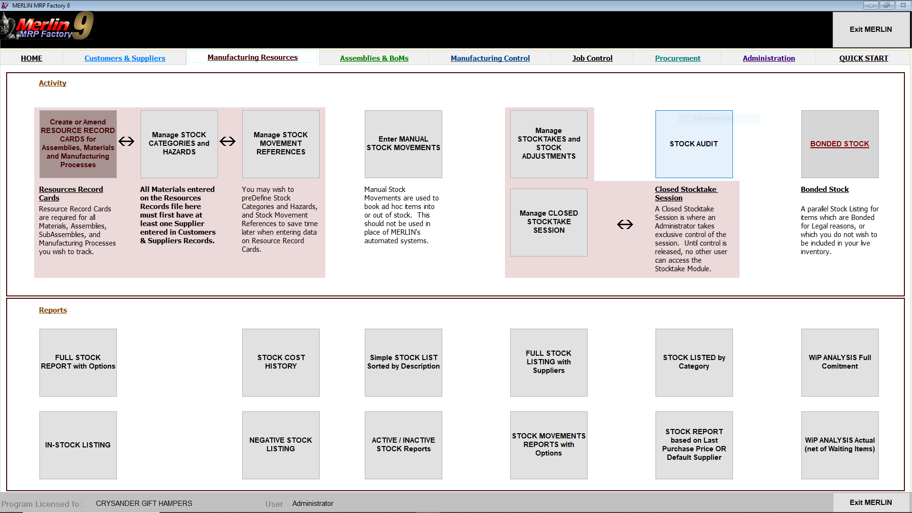Open WiP Analysis Full Commitment report
Screen dimensions: 912x513
pyautogui.click(x=839, y=362)
